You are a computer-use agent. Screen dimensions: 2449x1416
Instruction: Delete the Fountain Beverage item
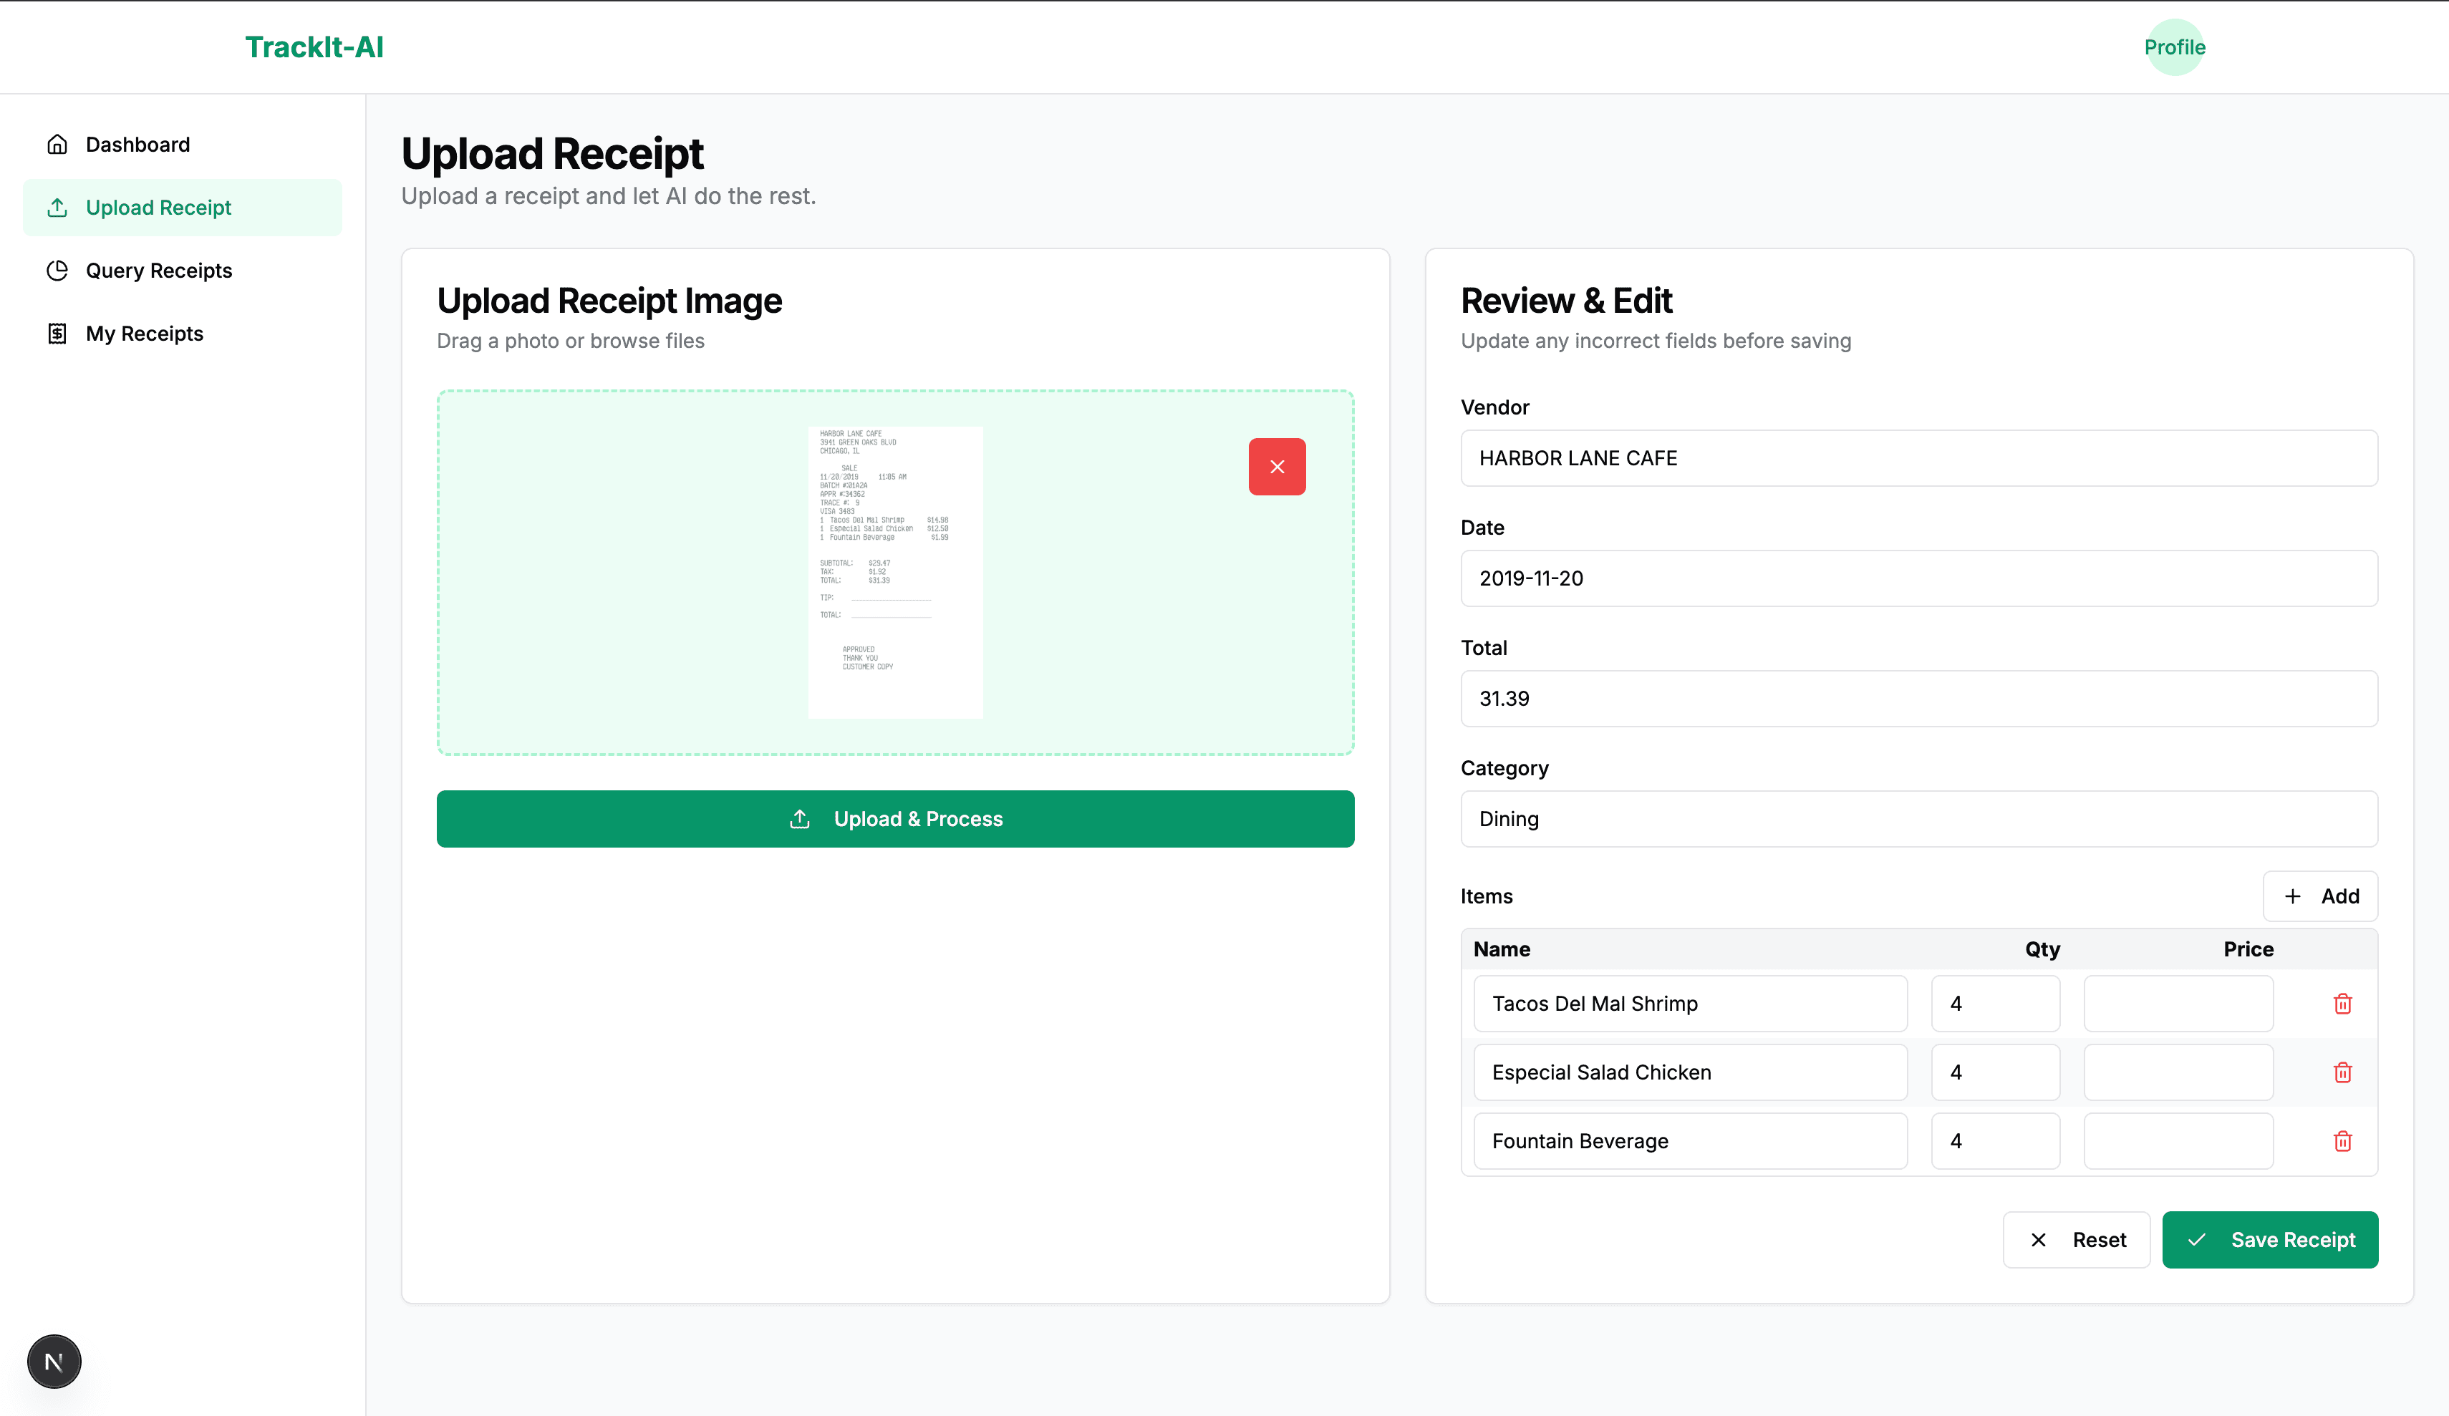click(x=2342, y=1141)
